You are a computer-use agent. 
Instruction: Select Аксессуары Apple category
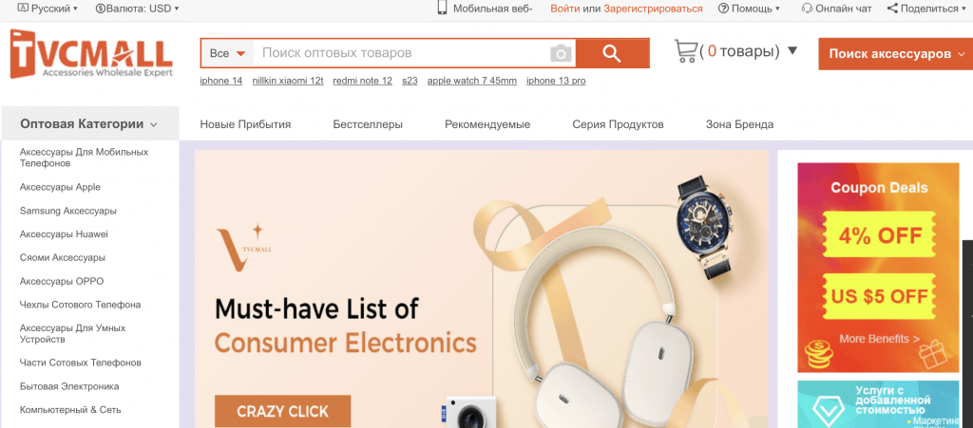click(x=60, y=187)
